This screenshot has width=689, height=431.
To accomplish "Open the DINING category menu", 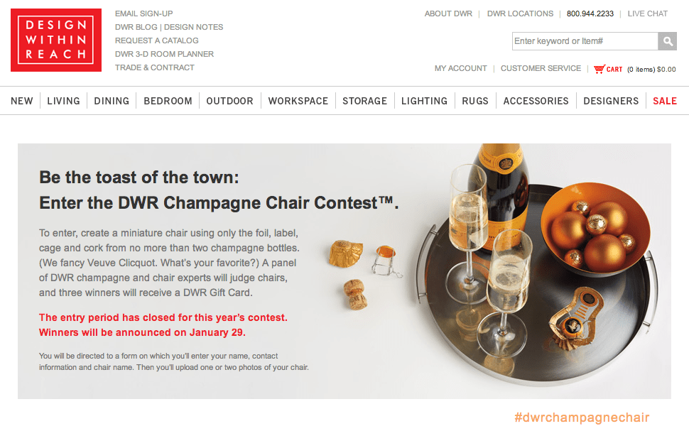I will click(112, 101).
